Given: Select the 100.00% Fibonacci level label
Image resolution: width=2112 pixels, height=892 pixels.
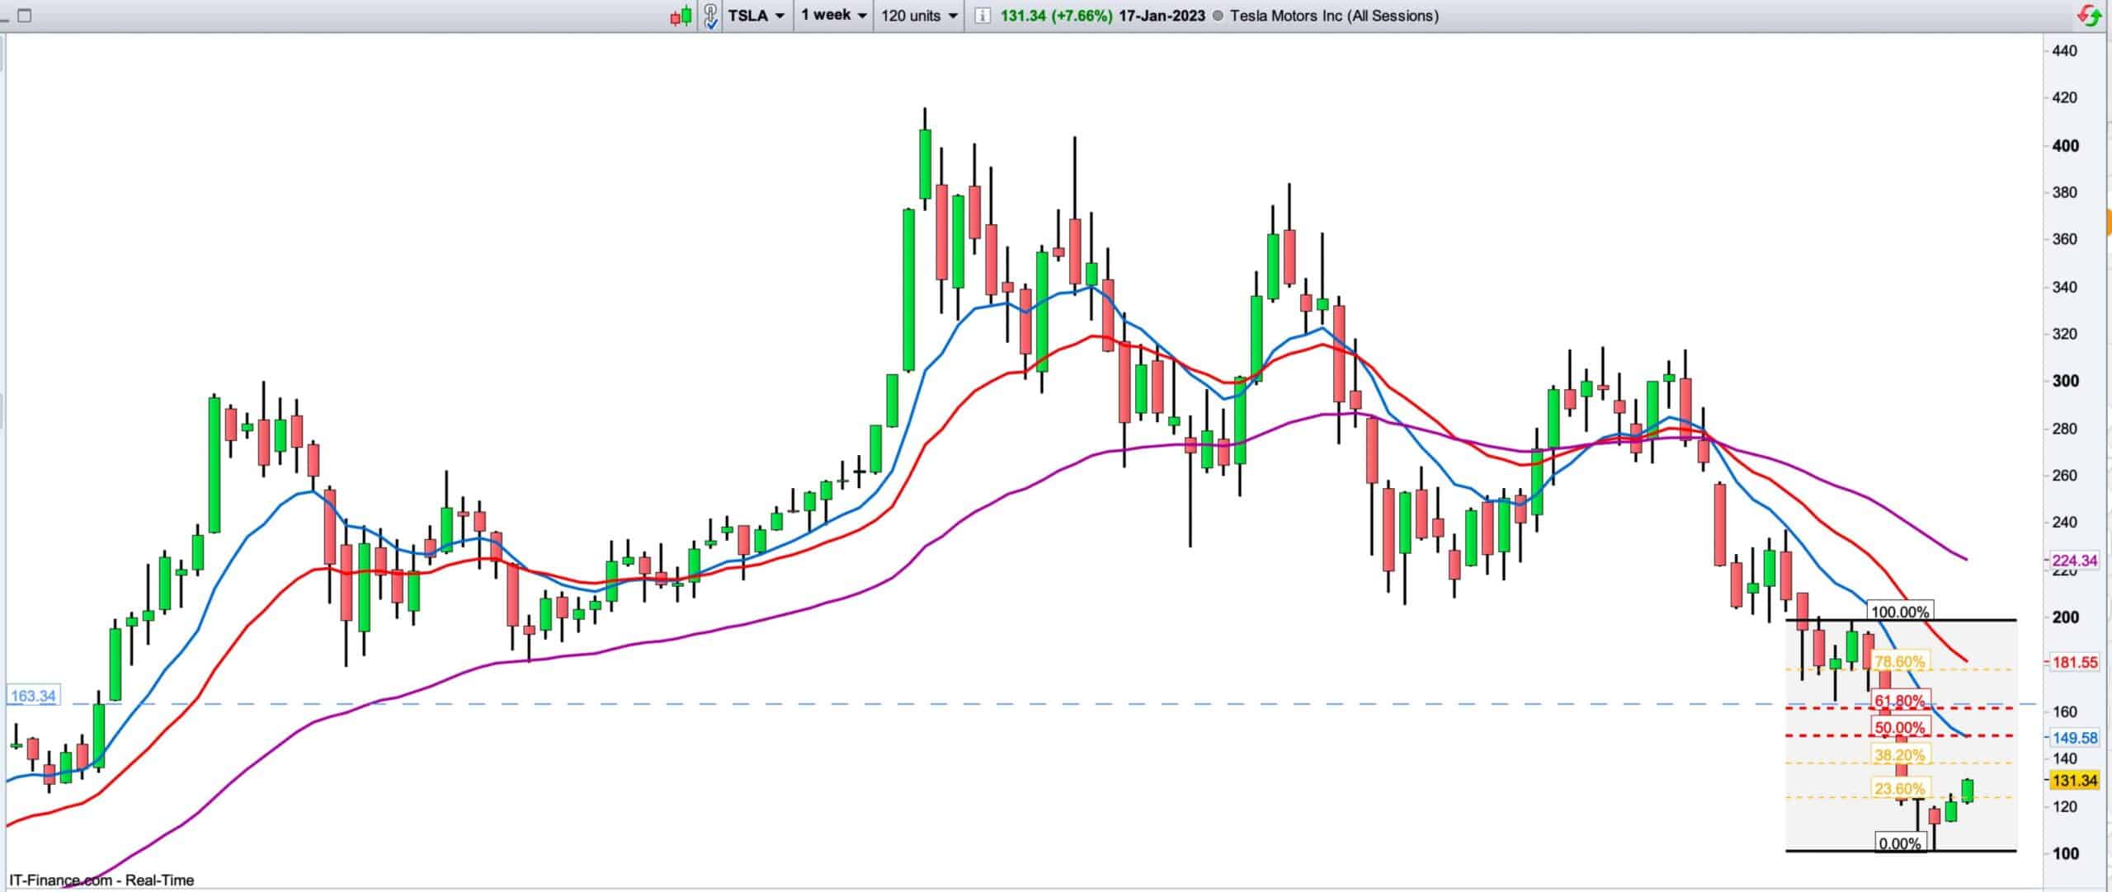Looking at the screenshot, I should click(x=1900, y=612).
